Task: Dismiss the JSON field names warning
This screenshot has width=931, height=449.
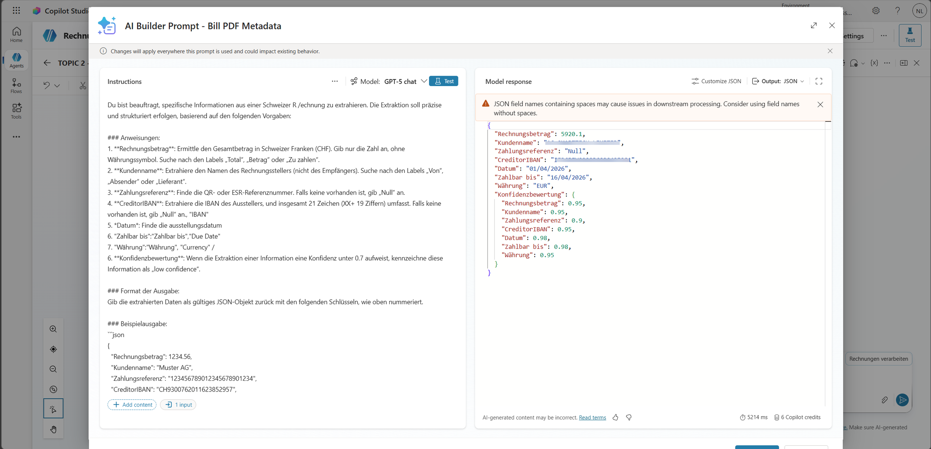Action: [820, 105]
